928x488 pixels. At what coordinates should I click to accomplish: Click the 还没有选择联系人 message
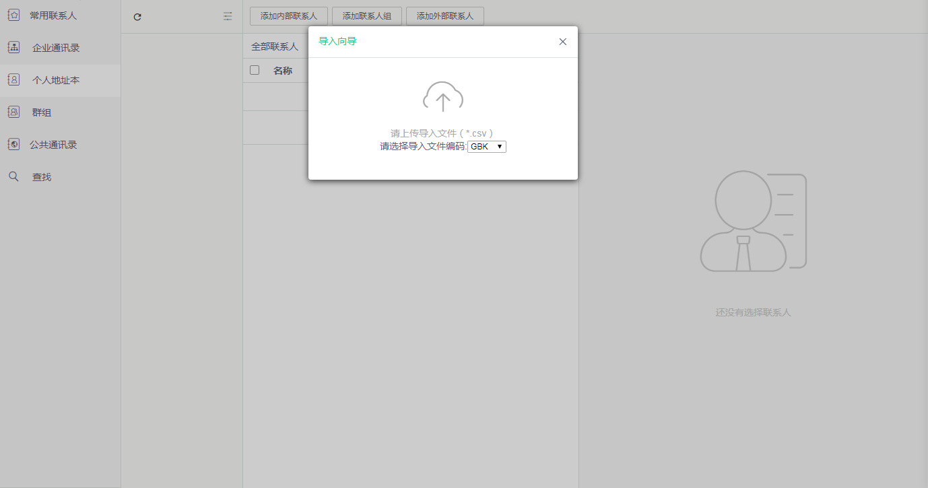[x=753, y=313]
